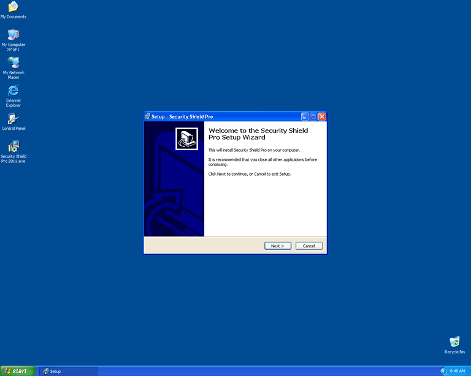Click the Setup - Security Shield Pro title bar

tap(221, 116)
